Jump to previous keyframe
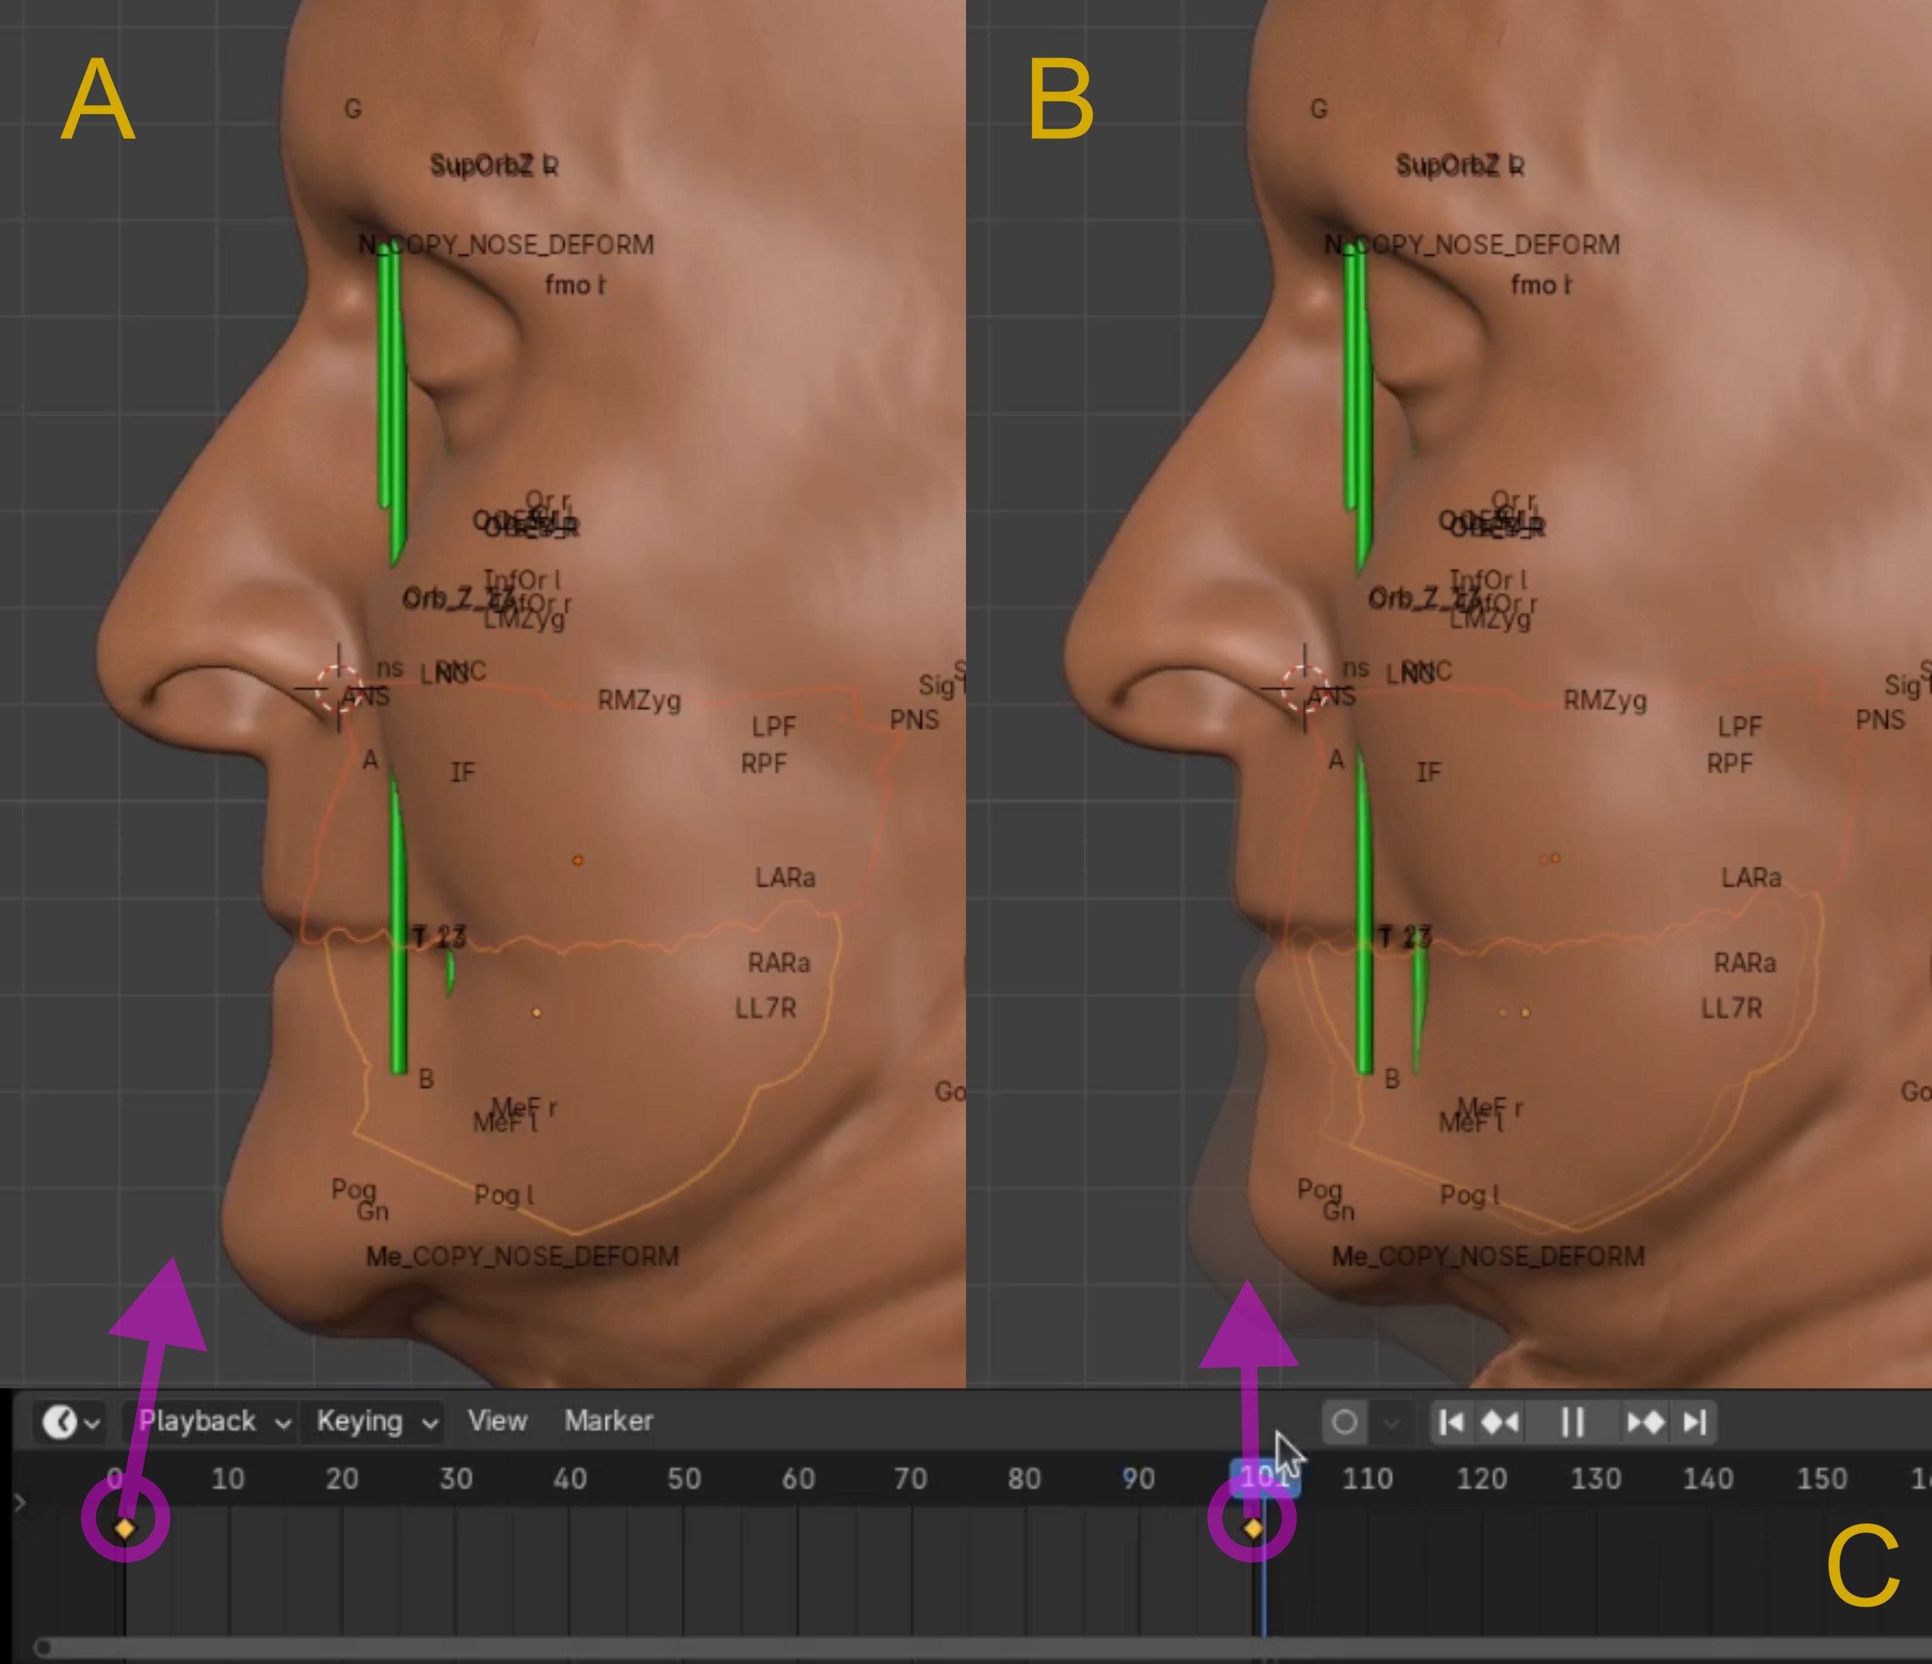The image size is (1932, 1664). pos(1500,1422)
